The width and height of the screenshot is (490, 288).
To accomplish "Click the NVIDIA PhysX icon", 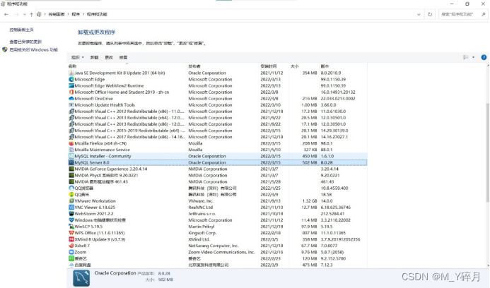I will 71,175.
